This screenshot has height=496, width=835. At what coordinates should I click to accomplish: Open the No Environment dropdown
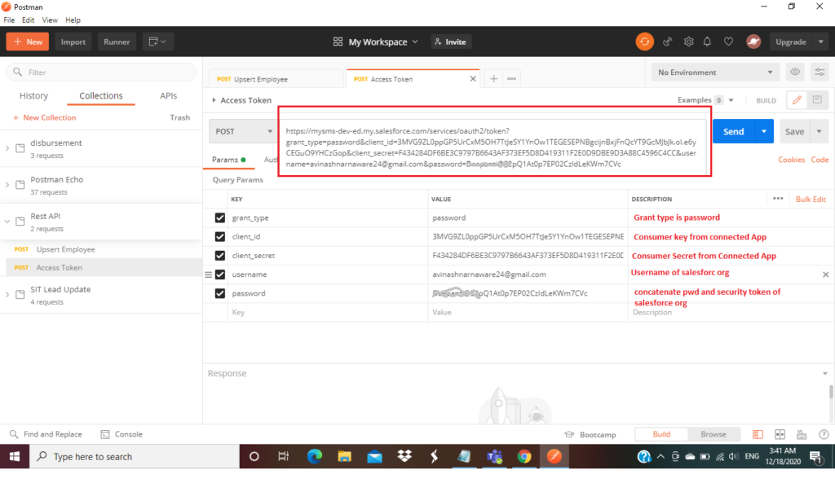715,72
